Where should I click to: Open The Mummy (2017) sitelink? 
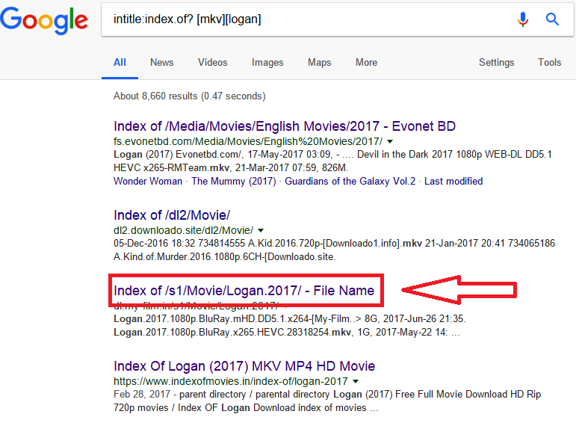(234, 181)
